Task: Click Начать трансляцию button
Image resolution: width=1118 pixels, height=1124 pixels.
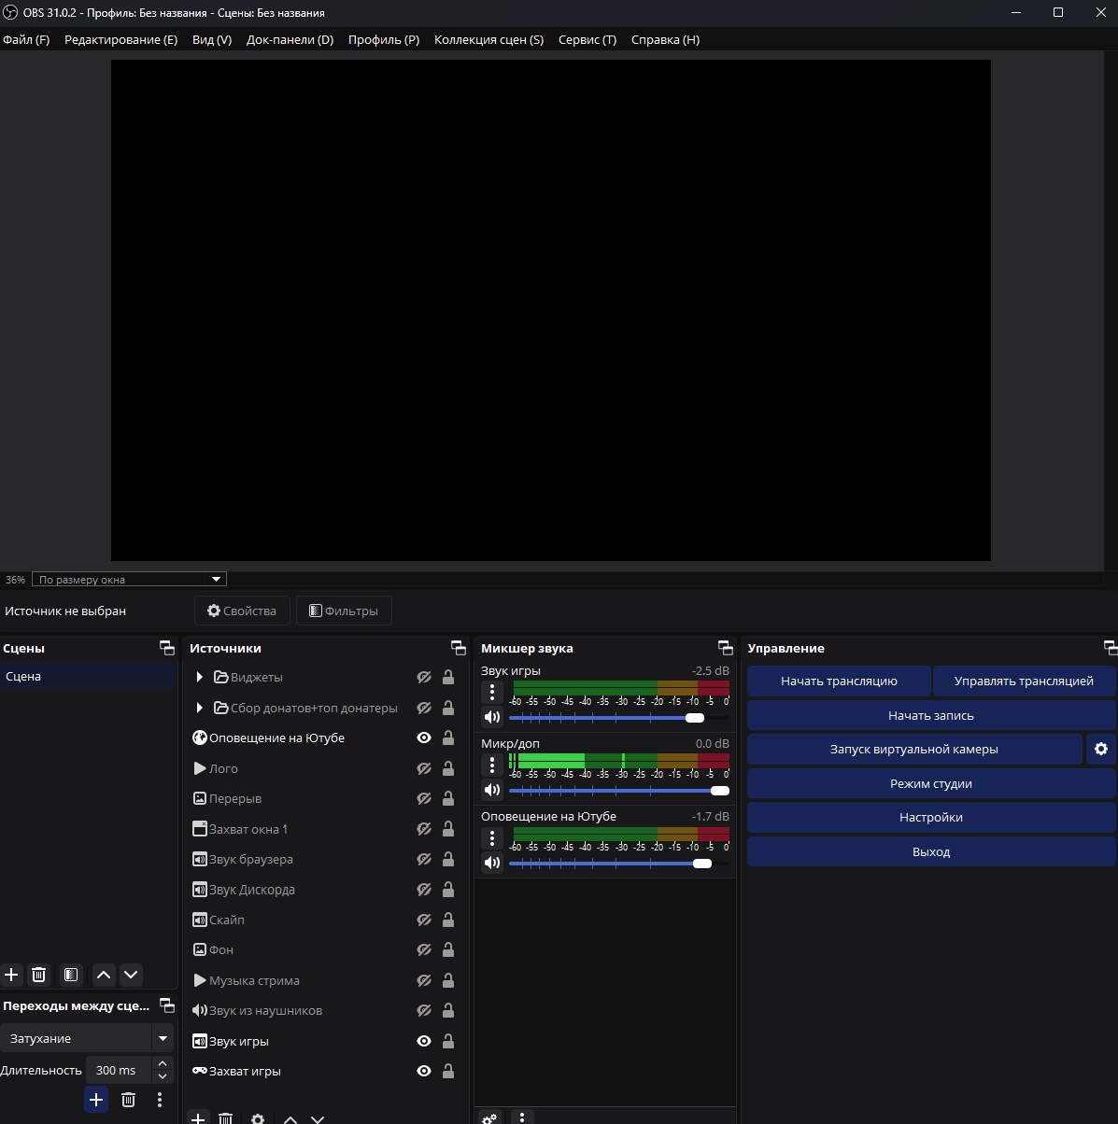Action: 839,681
